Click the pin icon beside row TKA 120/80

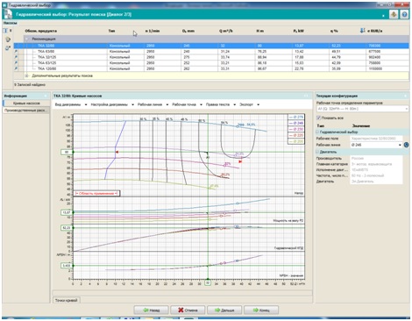click(16, 68)
